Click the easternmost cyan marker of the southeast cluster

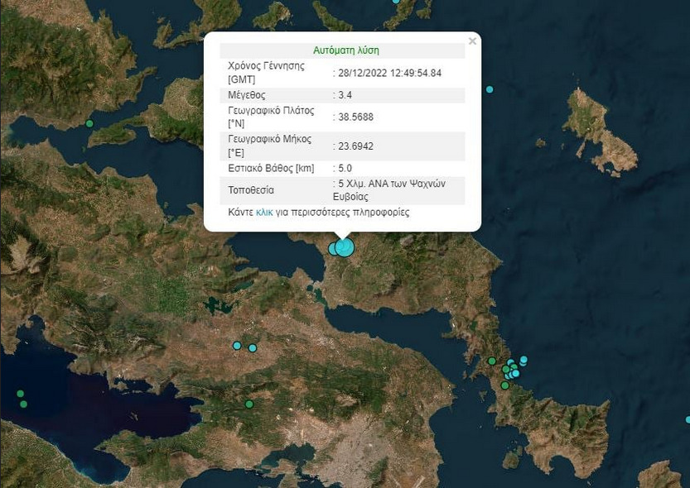524,360
